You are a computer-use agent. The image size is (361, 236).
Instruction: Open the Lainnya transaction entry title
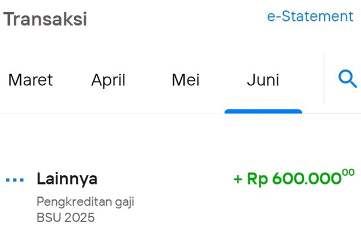[x=67, y=179]
